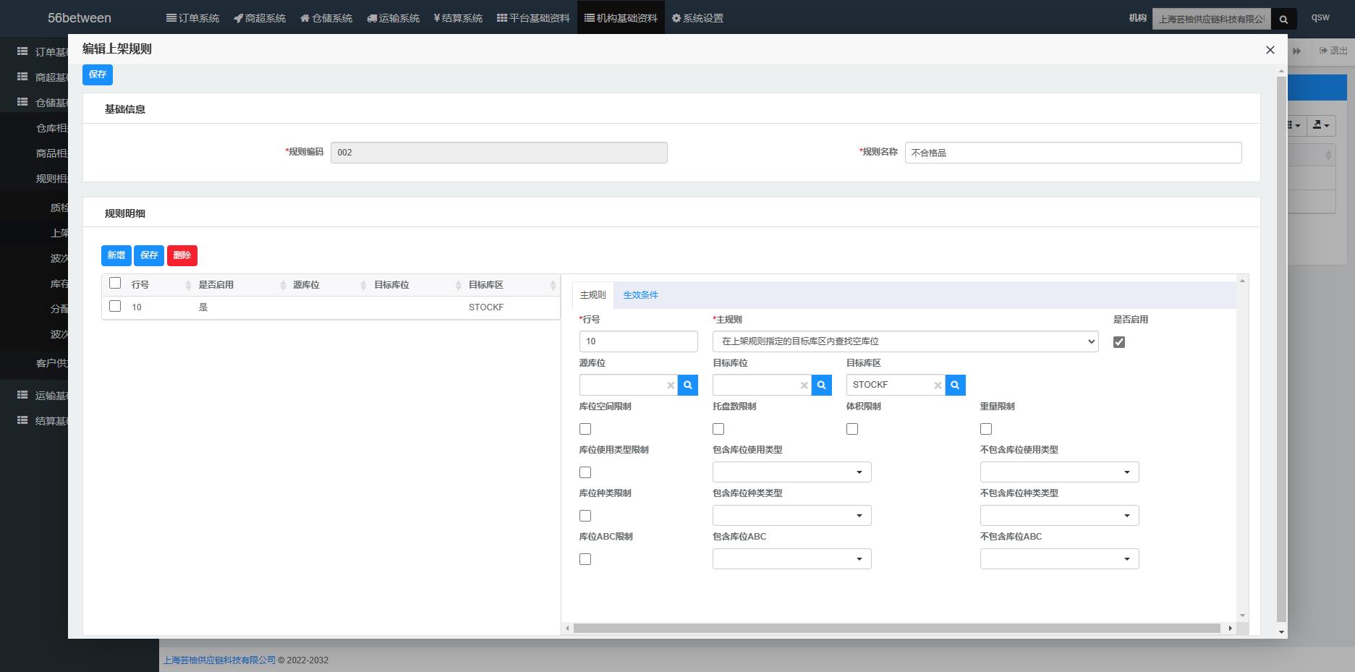Check the row 10 checkbox in table
The height and width of the screenshot is (672, 1355).
[115, 306]
